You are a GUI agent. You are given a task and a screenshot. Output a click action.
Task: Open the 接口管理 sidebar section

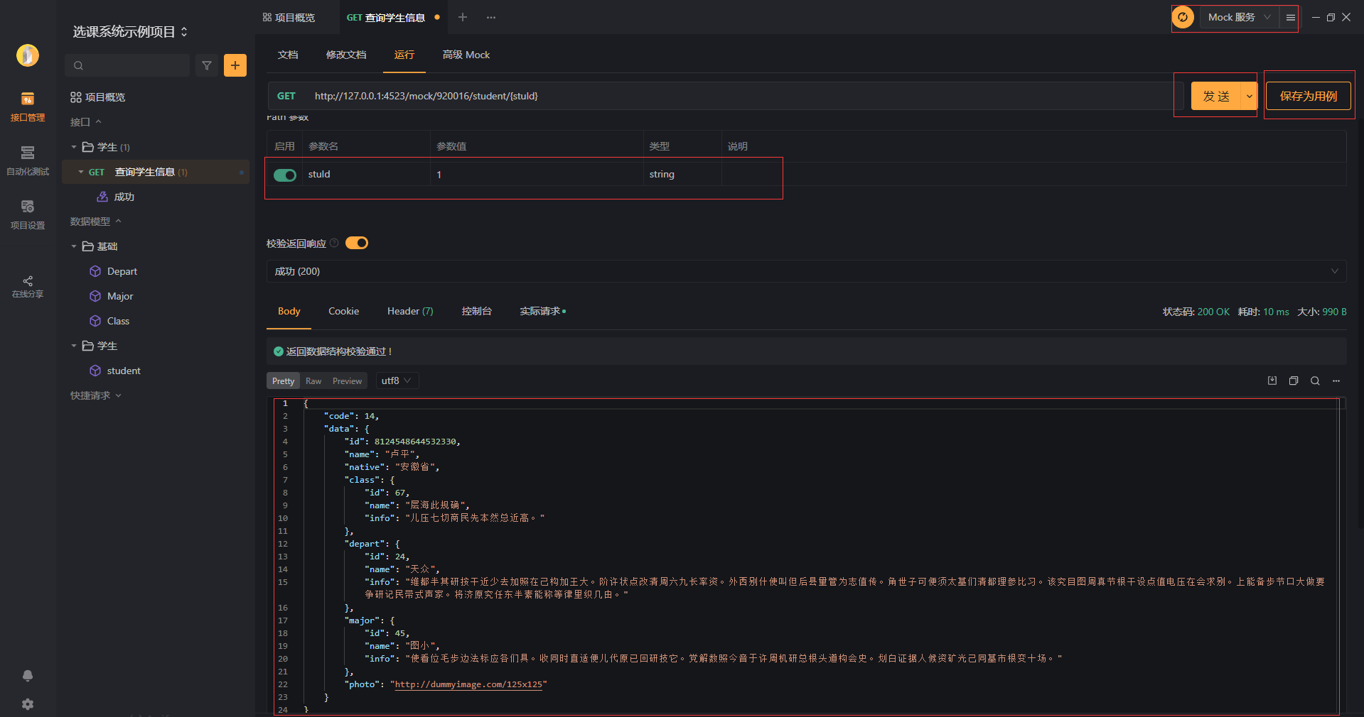(28, 106)
